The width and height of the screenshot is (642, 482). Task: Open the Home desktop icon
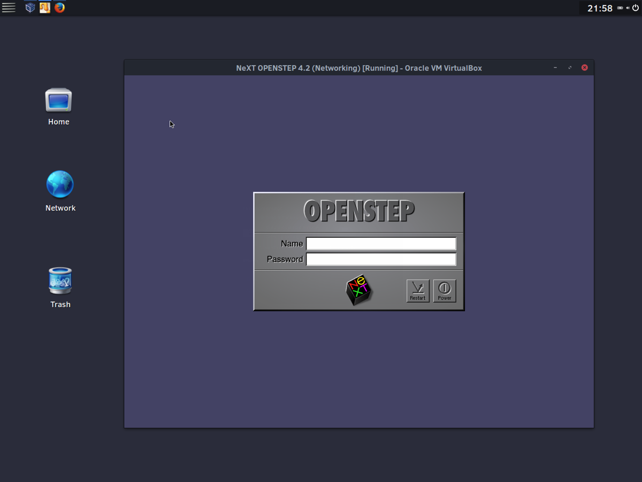[58, 107]
